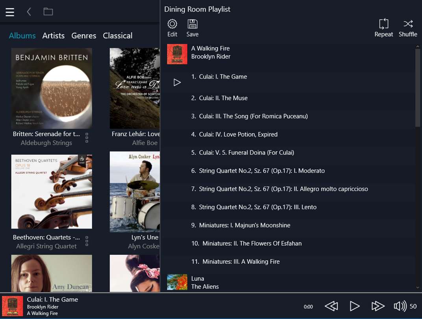Toggle Shuffle mode
Viewport: 422px width, 319px height.
coord(408,28)
